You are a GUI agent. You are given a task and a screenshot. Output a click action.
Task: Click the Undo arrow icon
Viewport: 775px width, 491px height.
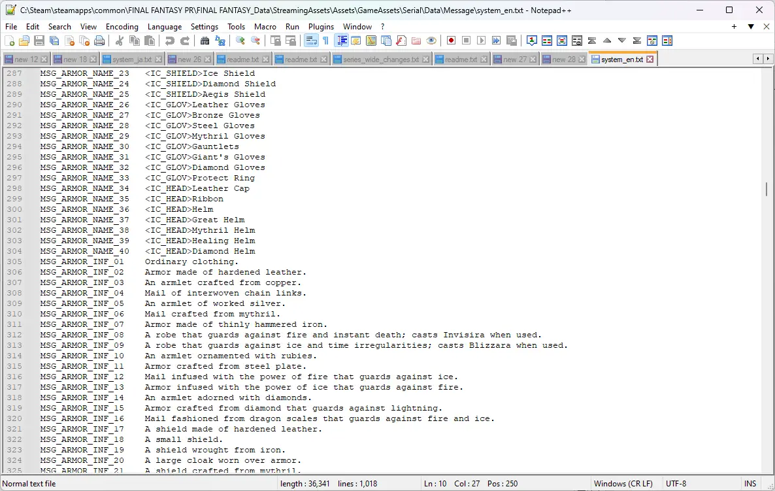169,41
